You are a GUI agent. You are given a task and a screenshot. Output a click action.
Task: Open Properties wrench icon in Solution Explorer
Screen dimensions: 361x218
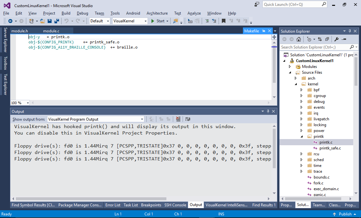[x=337, y=39]
